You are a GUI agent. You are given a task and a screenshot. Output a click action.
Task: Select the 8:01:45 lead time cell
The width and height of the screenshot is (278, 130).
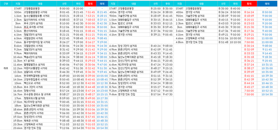pyautogui.click(x=64, y=12)
